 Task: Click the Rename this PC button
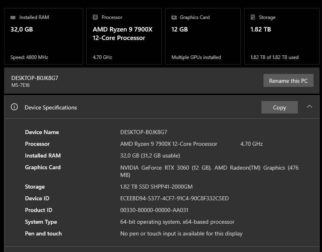click(x=289, y=80)
